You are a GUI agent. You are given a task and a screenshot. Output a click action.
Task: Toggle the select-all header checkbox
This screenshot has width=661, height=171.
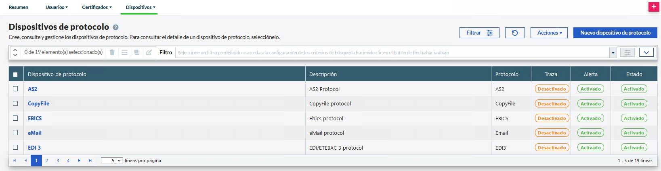[15, 74]
